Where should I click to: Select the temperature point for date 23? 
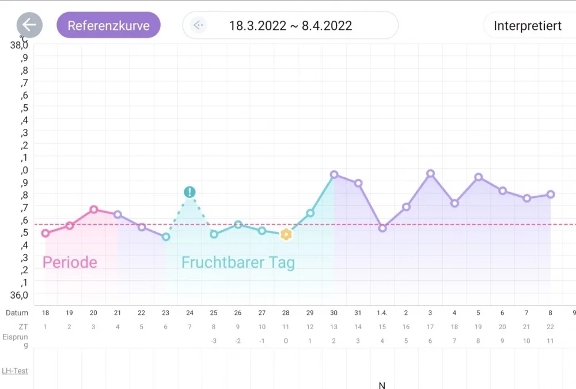pyautogui.click(x=166, y=237)
